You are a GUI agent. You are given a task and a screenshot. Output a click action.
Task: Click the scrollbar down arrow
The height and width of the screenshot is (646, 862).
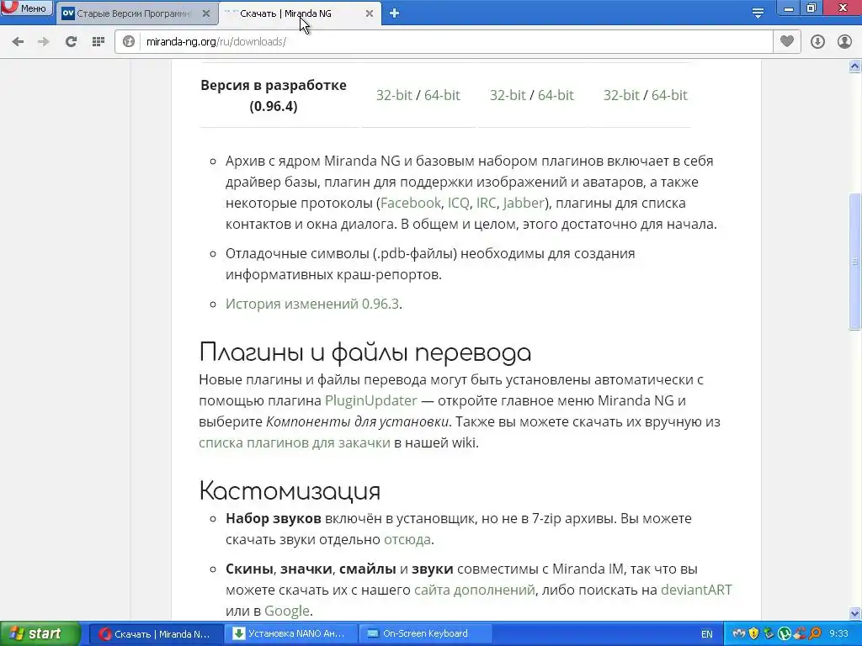(855, 613)
